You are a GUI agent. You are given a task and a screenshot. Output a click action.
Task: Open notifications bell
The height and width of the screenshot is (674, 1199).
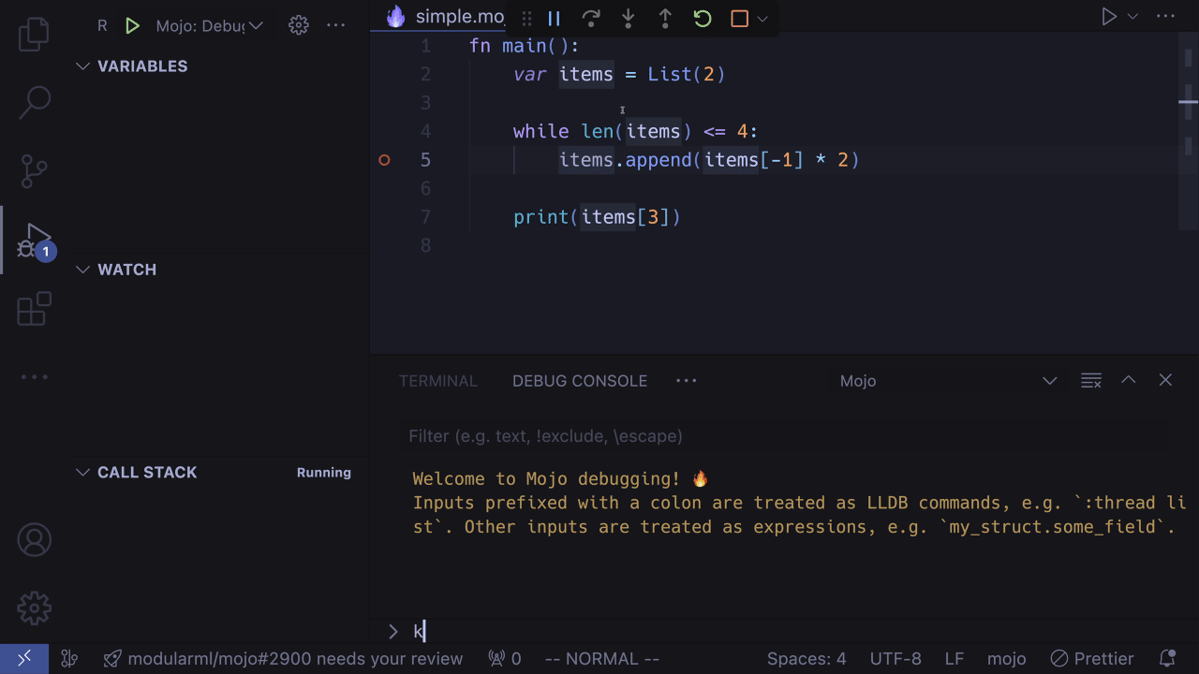[1167, 659]
